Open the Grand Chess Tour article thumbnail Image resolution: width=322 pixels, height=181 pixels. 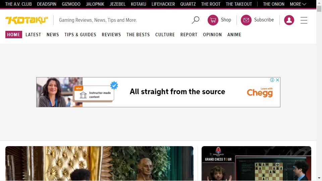(x=256, y=163)
